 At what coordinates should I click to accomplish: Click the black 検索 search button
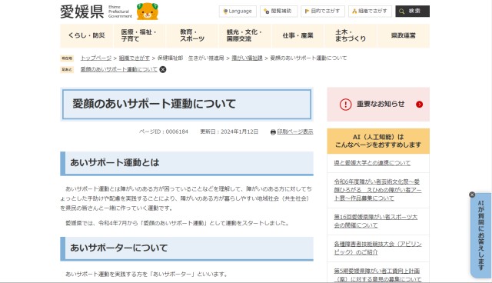tap(412, 12)
